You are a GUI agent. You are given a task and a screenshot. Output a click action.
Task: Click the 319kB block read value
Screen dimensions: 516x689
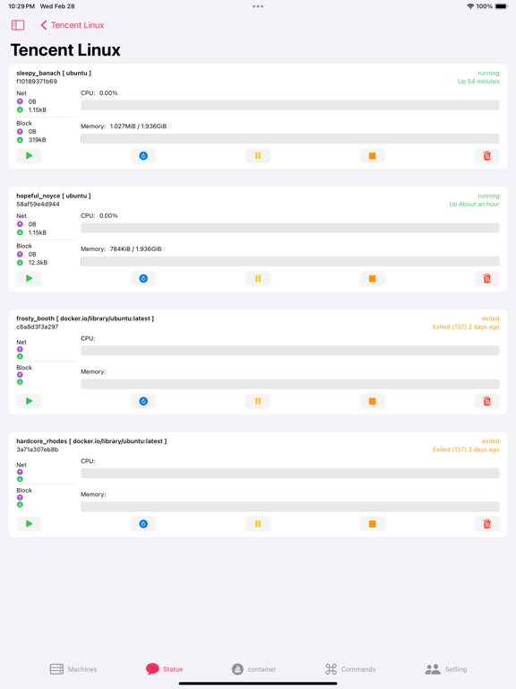(x=37, y=140)
